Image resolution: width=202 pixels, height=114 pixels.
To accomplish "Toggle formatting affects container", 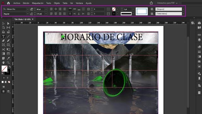I will (x=4, y=78).
